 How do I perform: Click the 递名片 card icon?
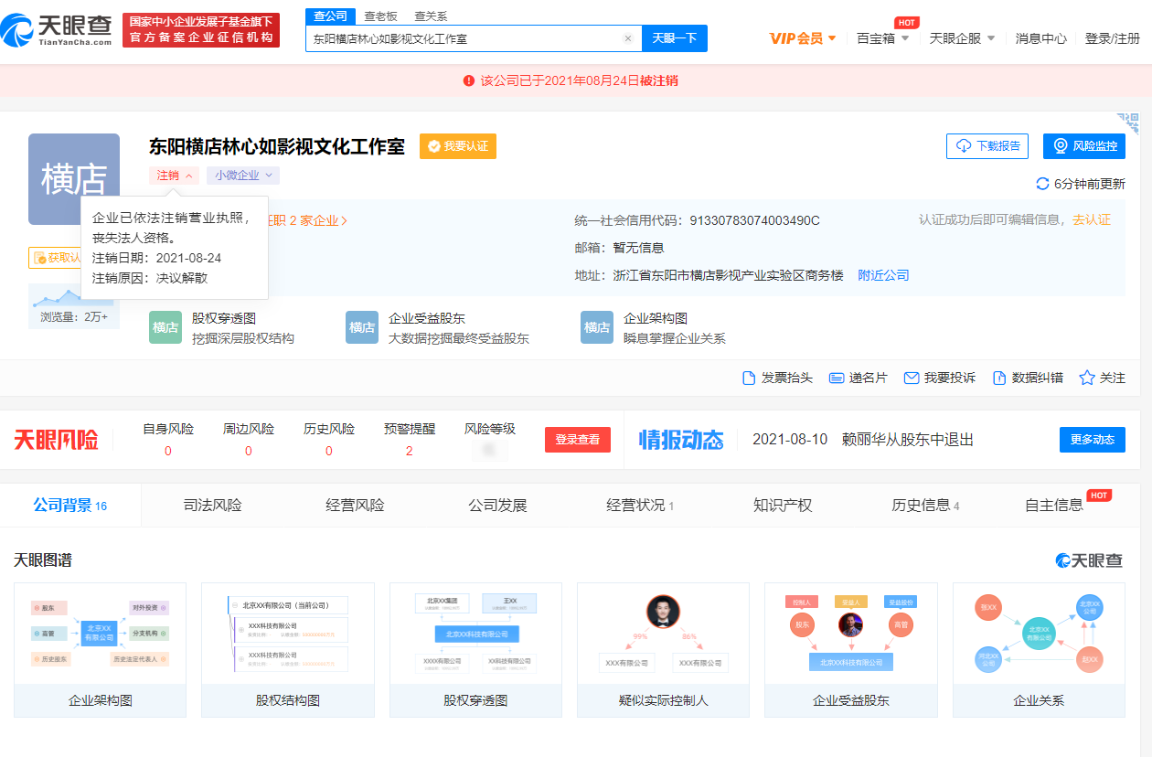[836, 378]
